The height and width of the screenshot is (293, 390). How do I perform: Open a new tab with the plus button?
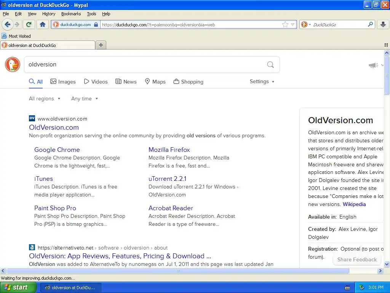(x=101, y=45)
